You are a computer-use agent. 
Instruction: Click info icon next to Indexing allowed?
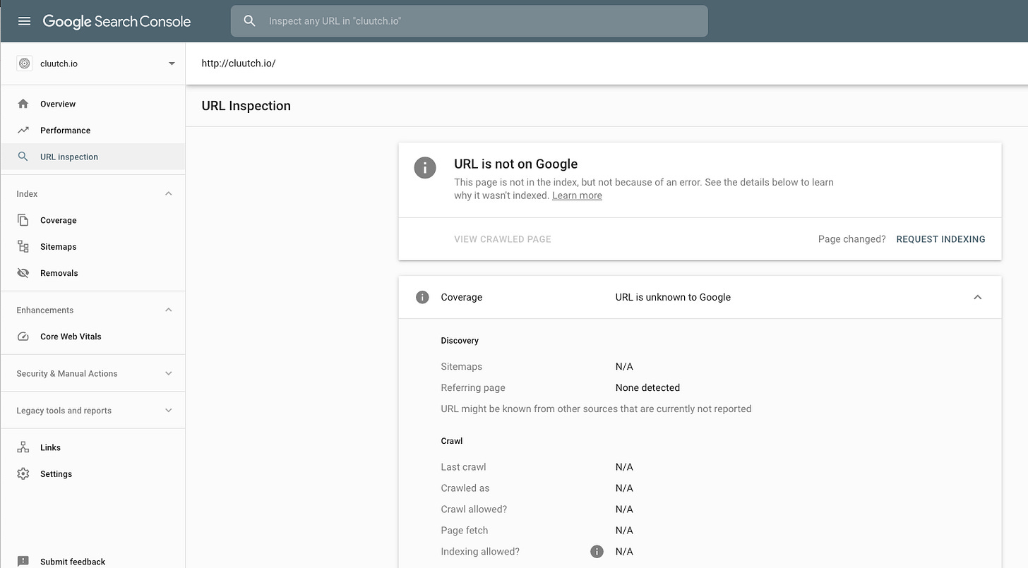597,552
